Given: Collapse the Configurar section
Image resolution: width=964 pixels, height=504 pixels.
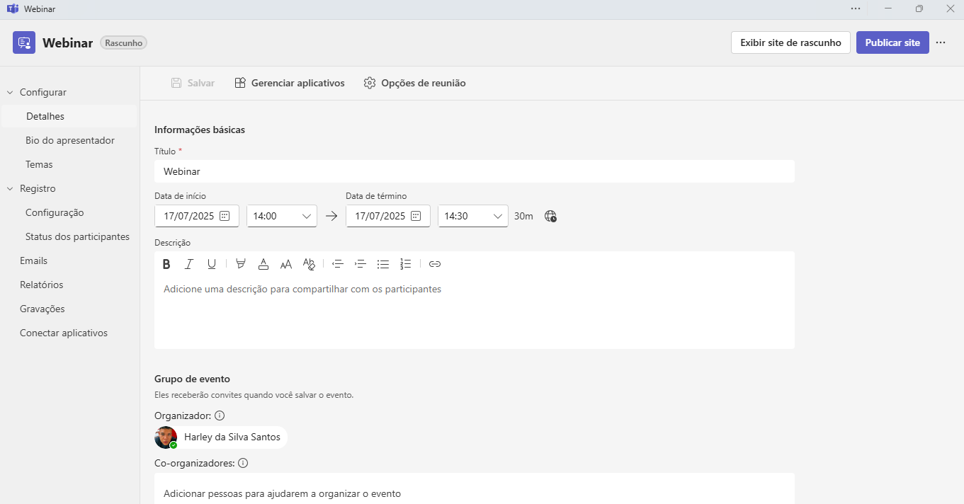Looking at the screenshot, I should [10, 93].
